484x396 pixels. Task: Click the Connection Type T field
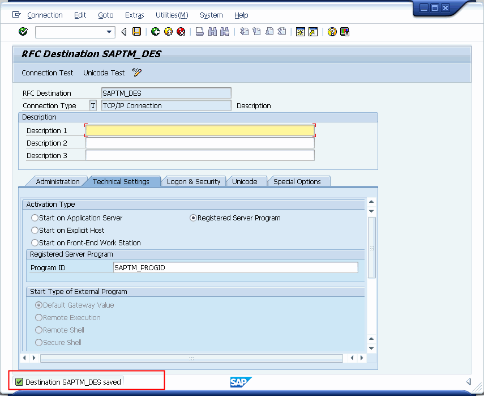pos(93,105)
